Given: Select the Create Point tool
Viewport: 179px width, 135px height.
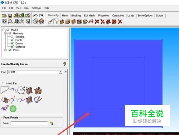Looking at the screenshot, I should 50,22.
